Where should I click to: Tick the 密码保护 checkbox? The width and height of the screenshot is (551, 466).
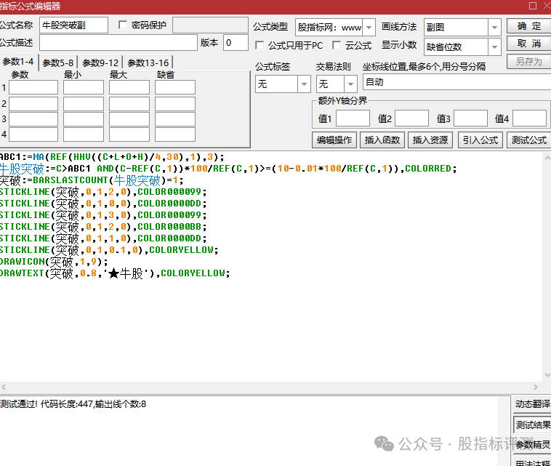coord(123,25)
